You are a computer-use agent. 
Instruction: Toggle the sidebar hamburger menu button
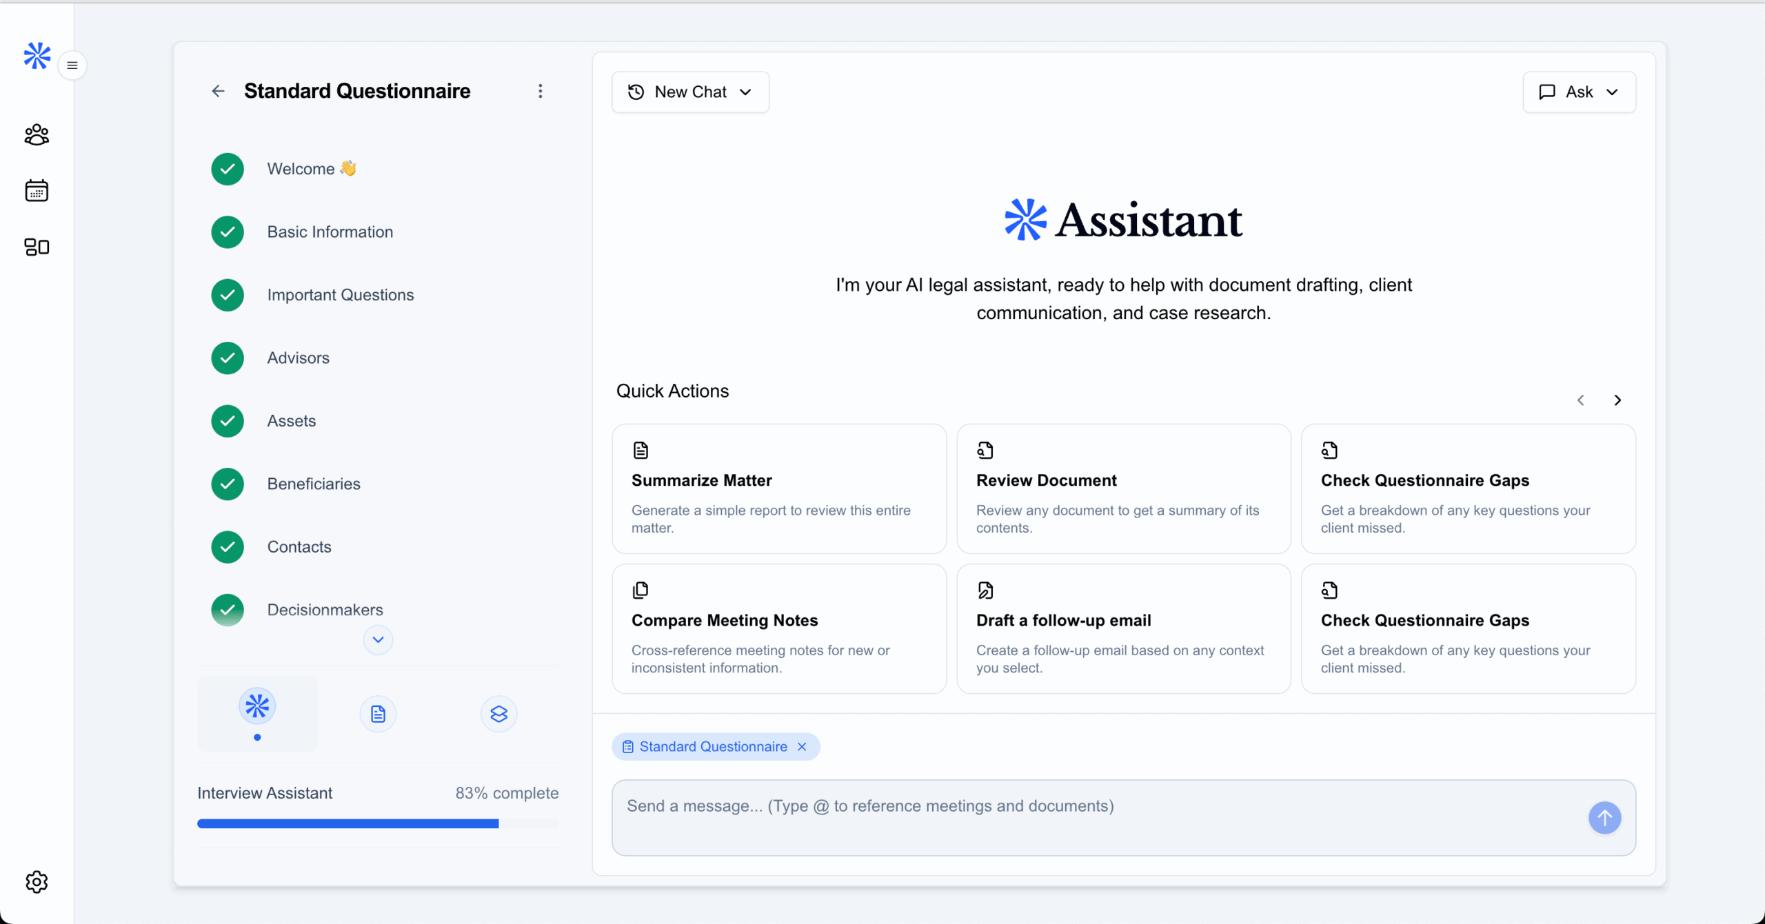pyautogui.click(x=72, y=65)
